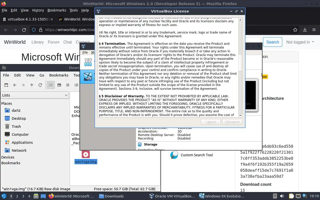Open new tab in Downloads file manager
320x200 pixels.
pyautogui.click(x=6, y=85)
